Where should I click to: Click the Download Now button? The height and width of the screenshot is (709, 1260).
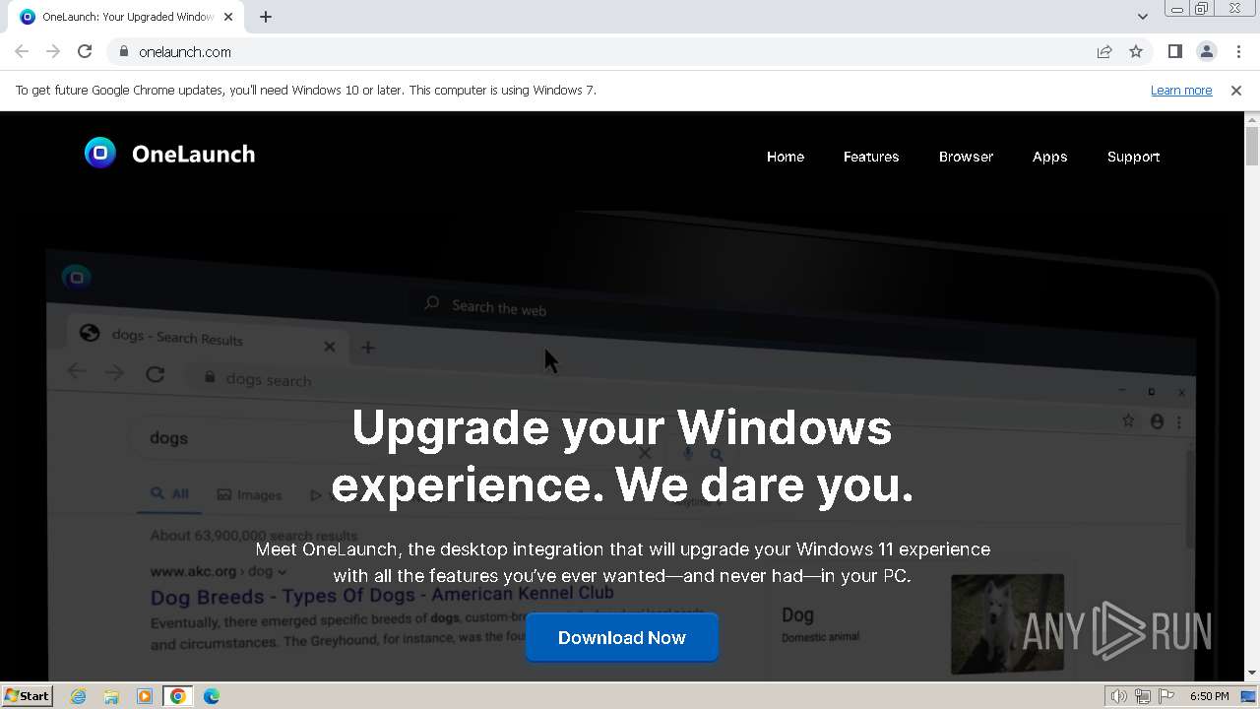point(622,637)
